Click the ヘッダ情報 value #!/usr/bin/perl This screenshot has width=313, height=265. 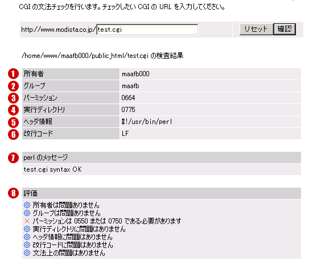pyautogui.click(x=147, y=122)
